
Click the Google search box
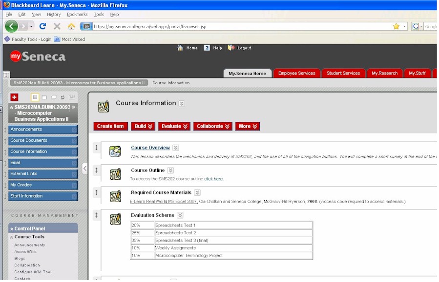coord(431,26)
